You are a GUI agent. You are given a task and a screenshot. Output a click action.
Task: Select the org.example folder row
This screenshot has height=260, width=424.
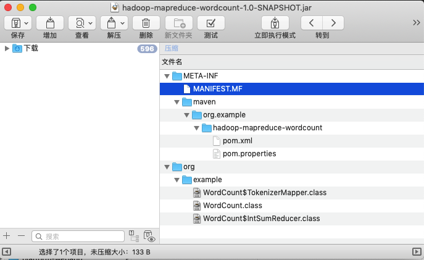[292, 115]
